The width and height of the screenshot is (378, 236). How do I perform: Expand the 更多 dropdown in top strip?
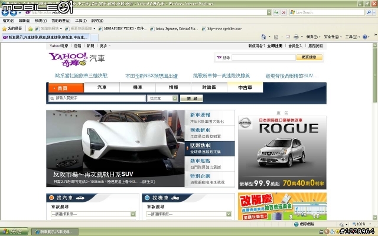click(x=105, y=46)
